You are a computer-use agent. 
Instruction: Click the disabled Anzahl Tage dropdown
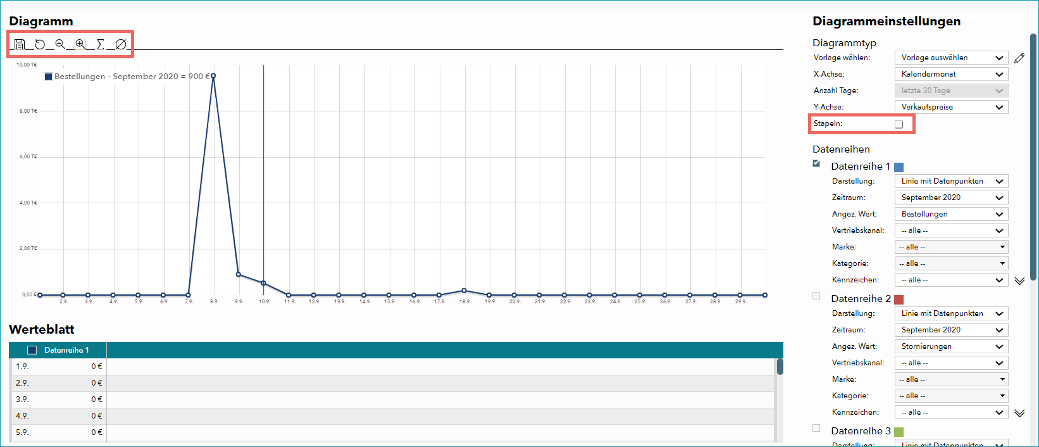tap(951, 91)
